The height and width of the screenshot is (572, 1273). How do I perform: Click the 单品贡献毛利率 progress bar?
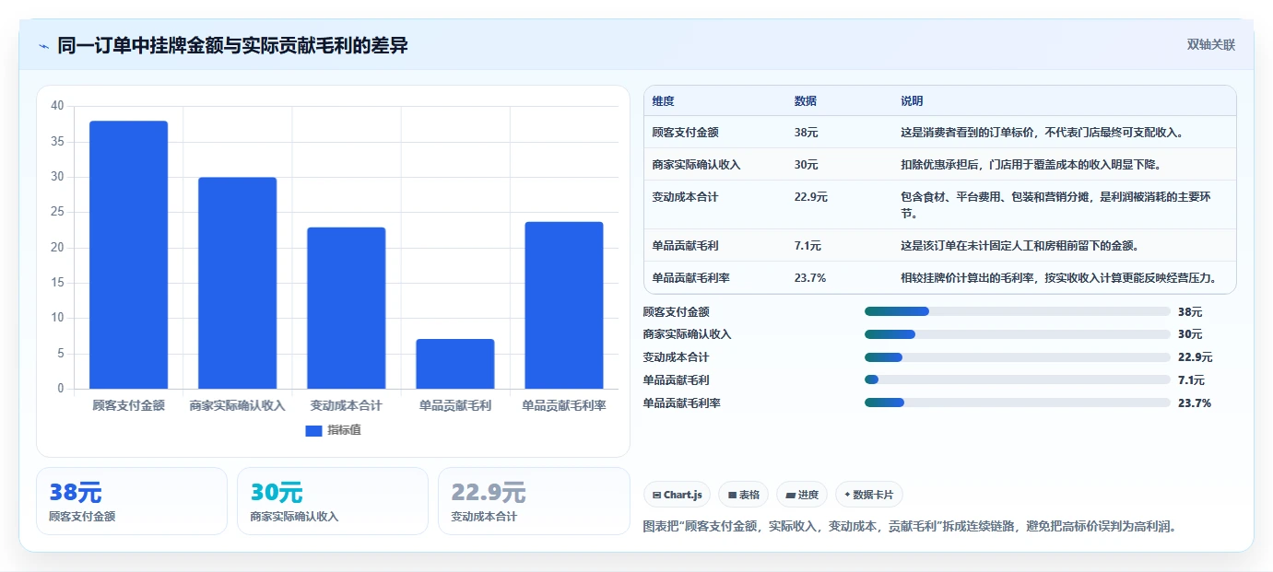tap(1017, 403)
